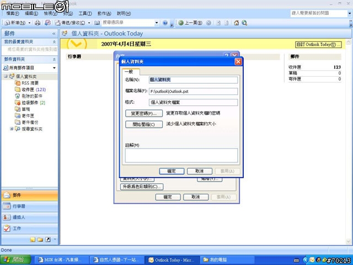Viewport: 353px width, 265px height.
Task: Click Inbox 收件匣 link in Outlook Today
Action: coord(295,67)
